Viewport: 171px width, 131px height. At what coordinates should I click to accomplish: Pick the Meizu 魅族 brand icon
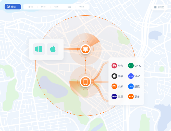pyautogui.click(x=131, y=86)
